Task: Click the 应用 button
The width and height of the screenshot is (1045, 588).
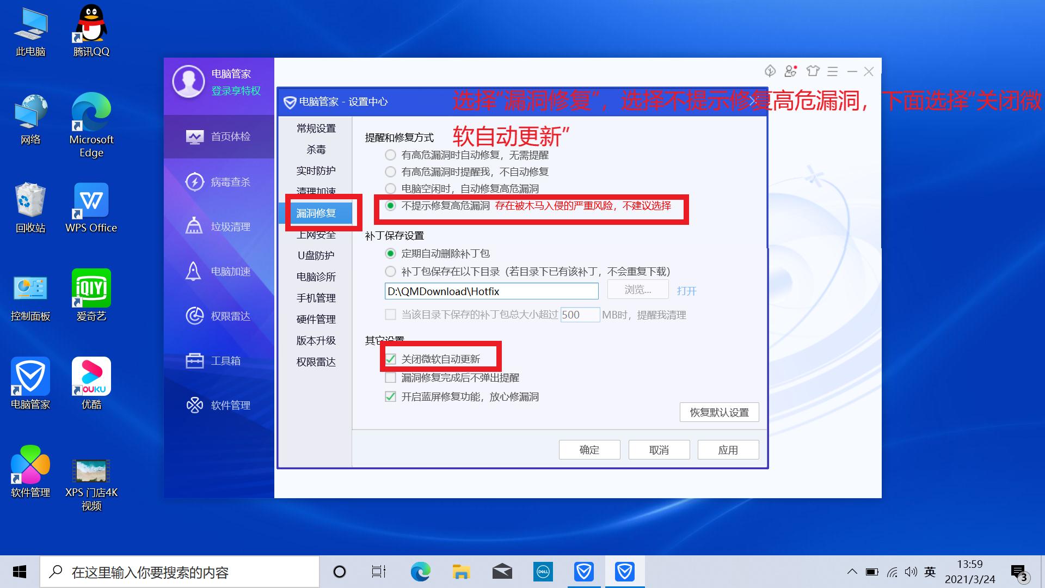Action: (x=728, y=449)
